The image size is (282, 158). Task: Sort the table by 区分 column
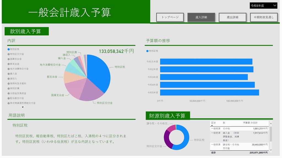point(213,123)
